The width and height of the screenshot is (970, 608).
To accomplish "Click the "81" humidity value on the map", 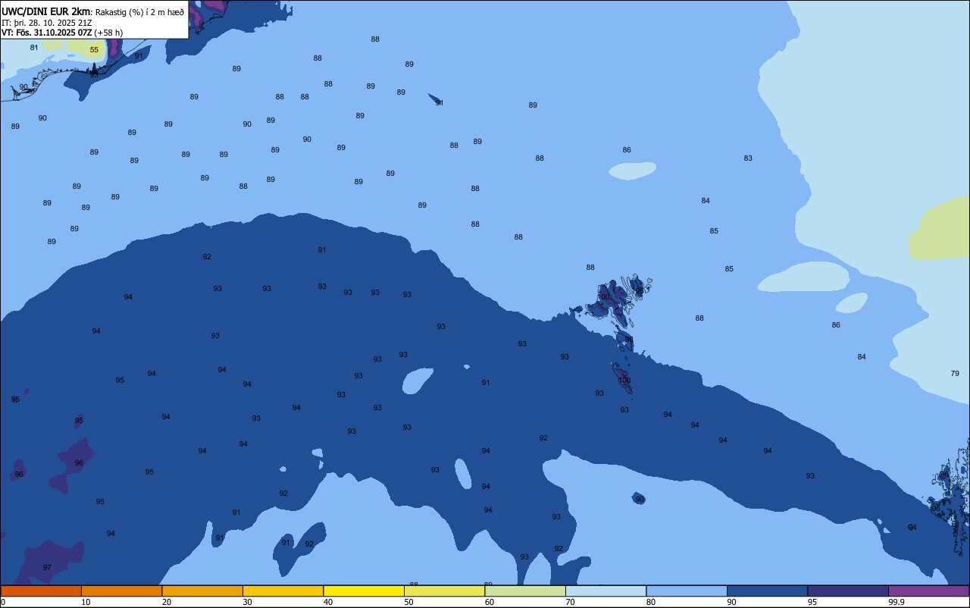I will (34, 47).
